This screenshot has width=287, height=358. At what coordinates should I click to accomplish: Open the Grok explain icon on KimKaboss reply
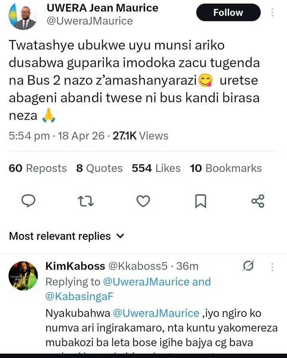[249, 266]
